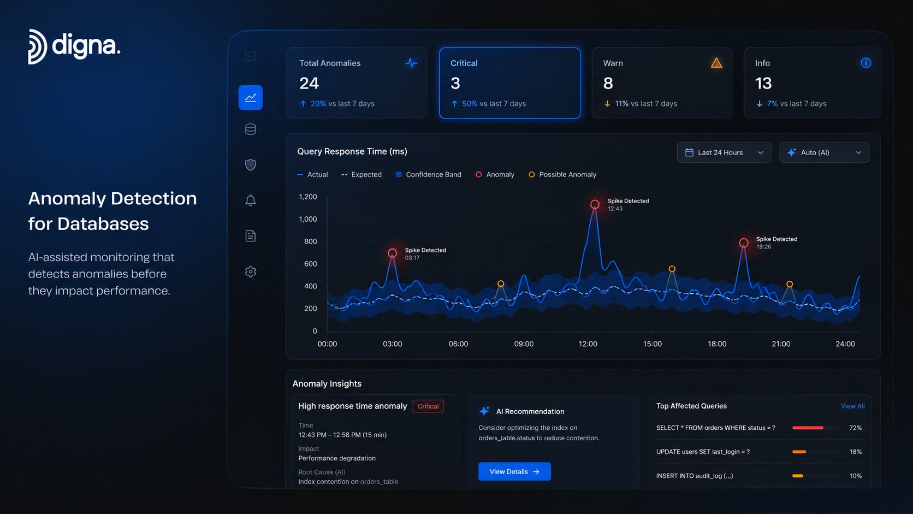Screen dimensions: 913x514
Task: Toggle the Confidence Band legend
Action: (429, 175)
